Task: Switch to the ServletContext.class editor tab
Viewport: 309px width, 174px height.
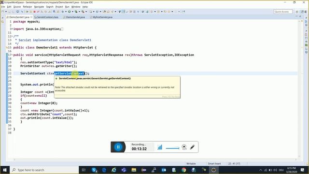Action: click(46, 17)
